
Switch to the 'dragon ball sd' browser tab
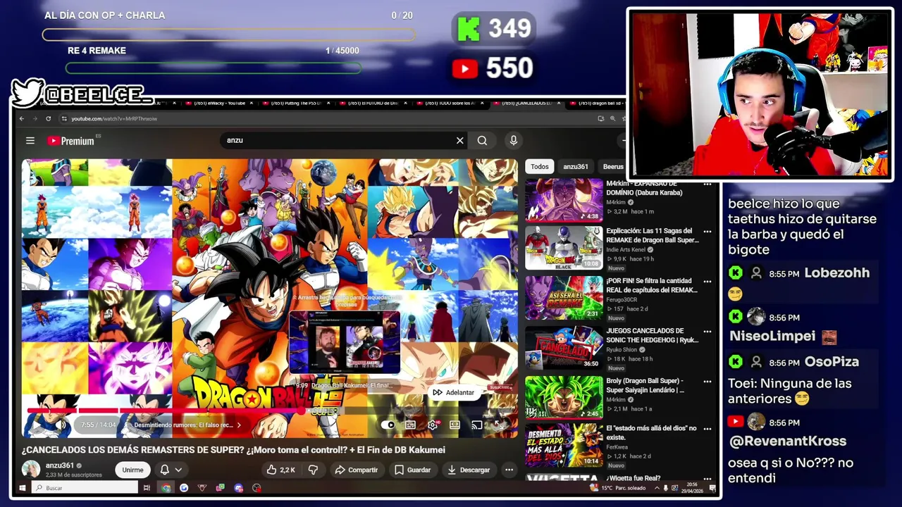pos(599,104)
